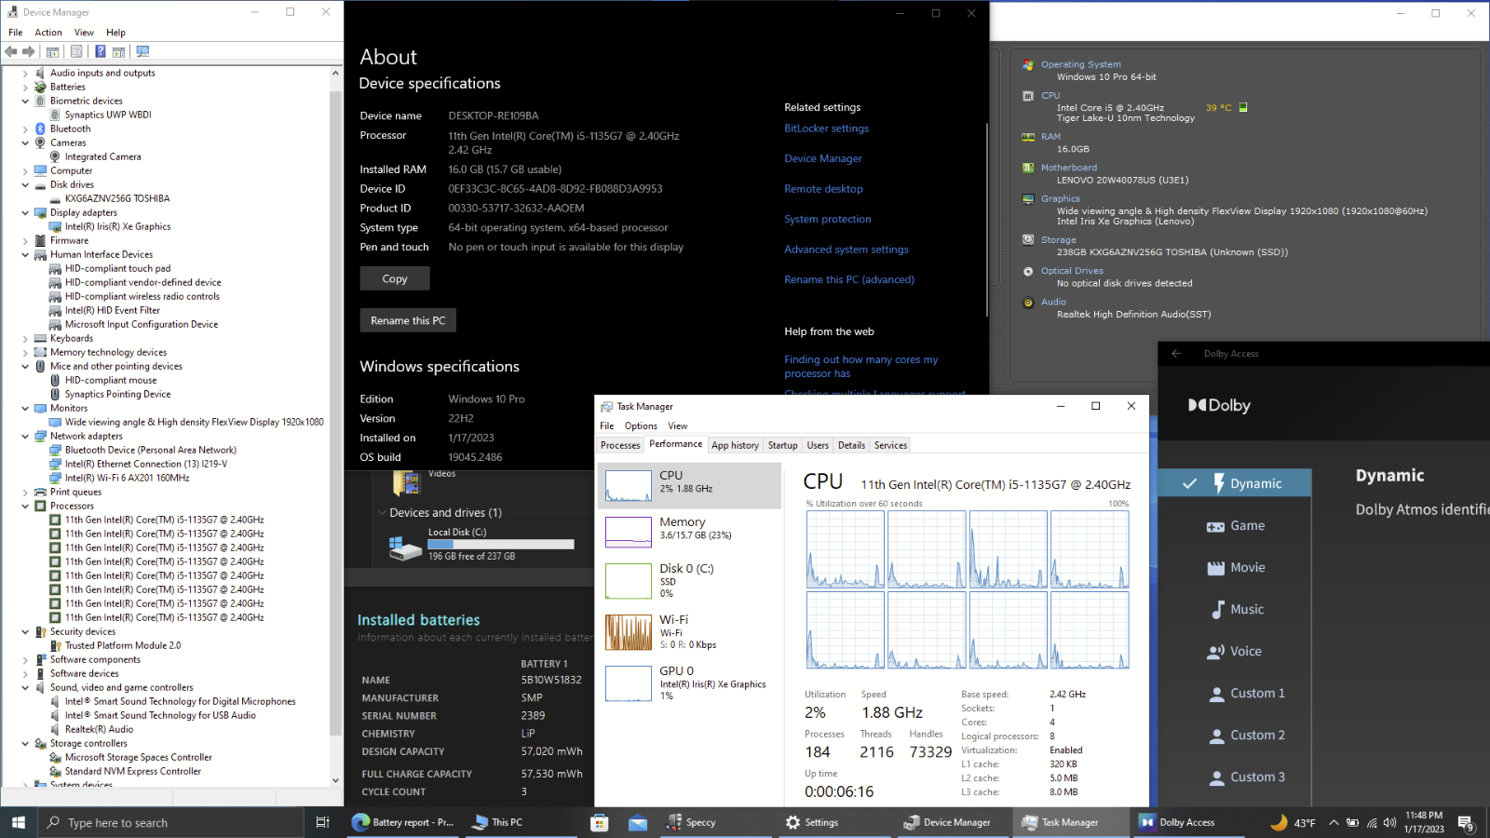Screen dimensions: 1490x838
Task: Click Speccy Optical Drives disc icon
Action: [1028, 271]
